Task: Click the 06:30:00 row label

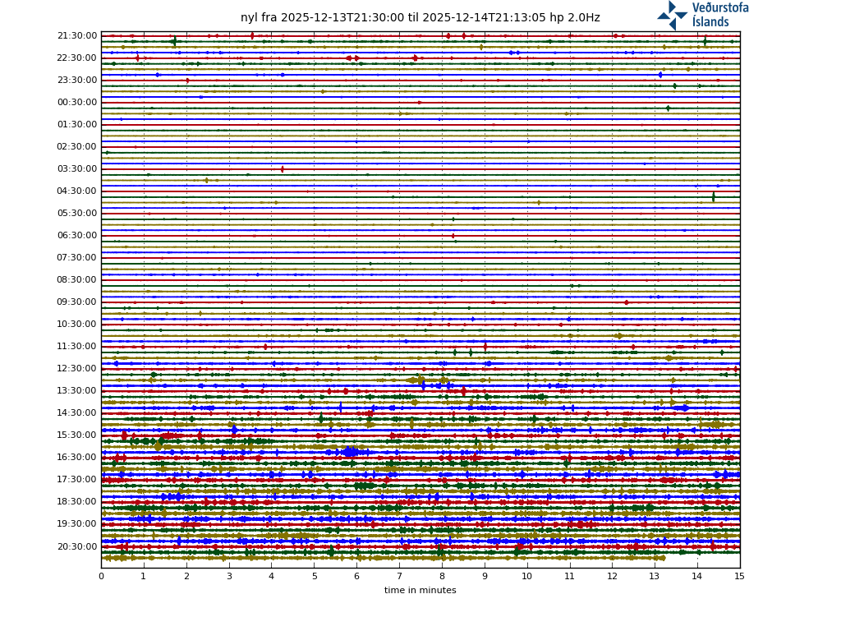Action: (x=77, y=236)
